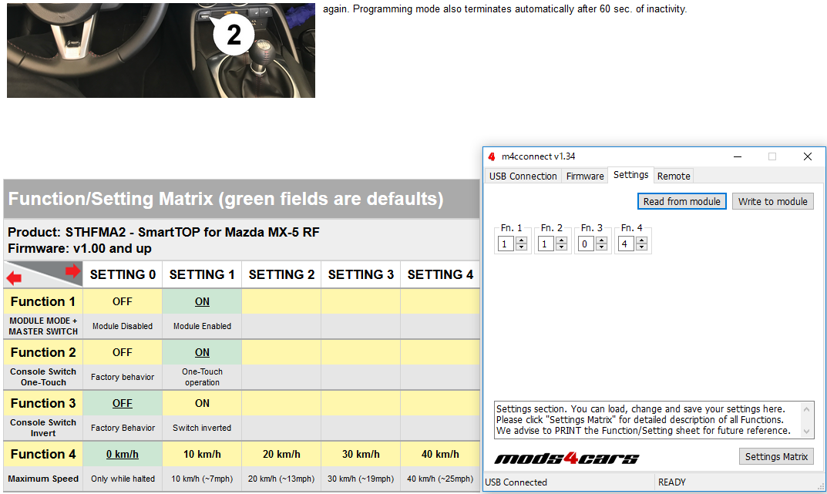Click the Fn. 4 value input field
Image resolution: width=827 pixels, height=494 pixels.
(x=627, y=244)
